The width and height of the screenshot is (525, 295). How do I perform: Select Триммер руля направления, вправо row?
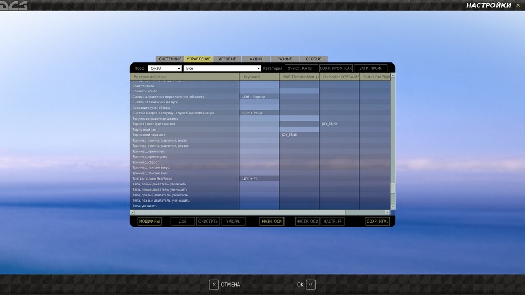[185, 146]
